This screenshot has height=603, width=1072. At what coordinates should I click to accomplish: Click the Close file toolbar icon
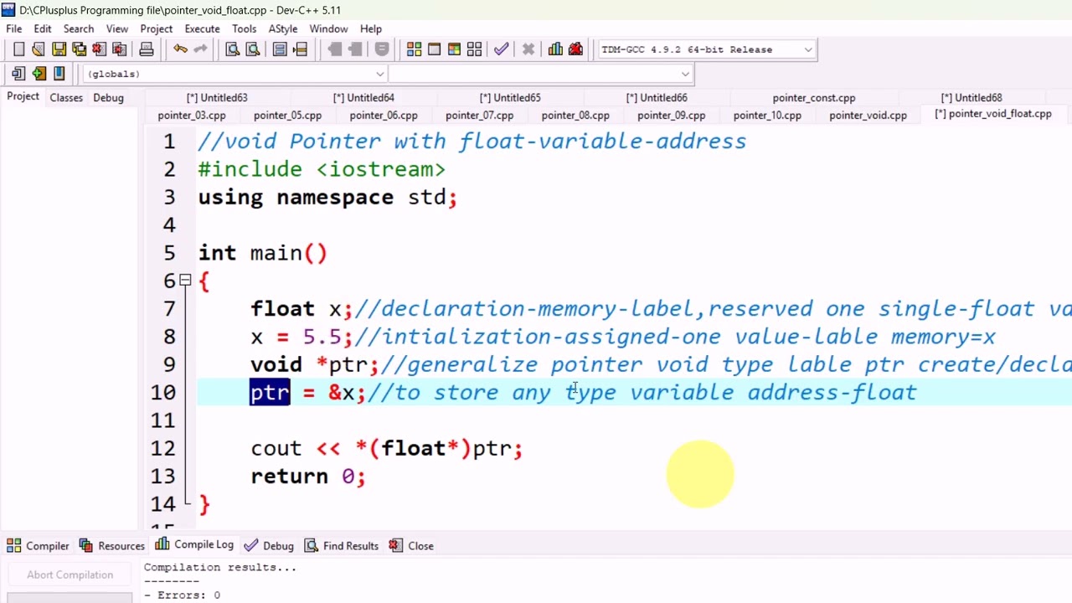click(x=99, y=49)
